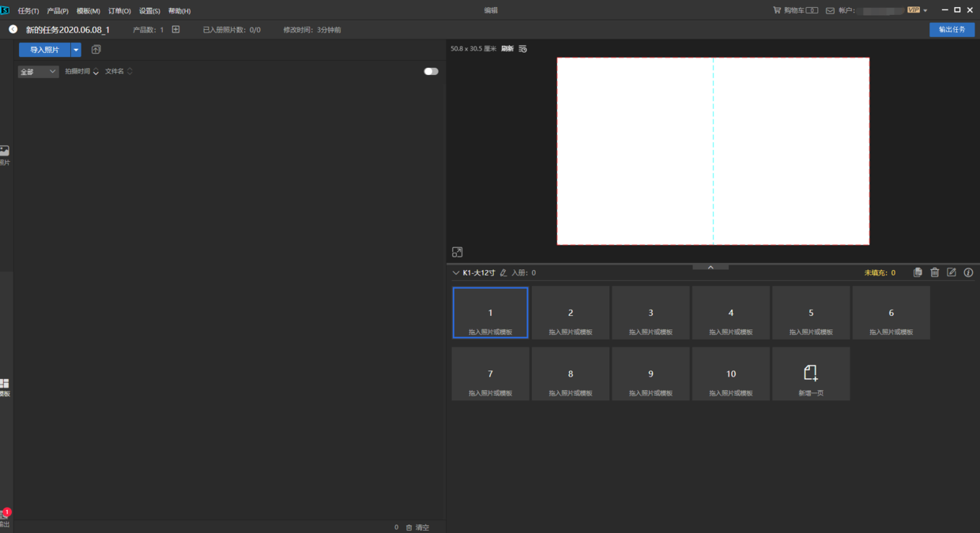The width and height of the screenshot is (980, 533).
Task: Click the expand preview icon below canvas
Action: click(457, 252)
